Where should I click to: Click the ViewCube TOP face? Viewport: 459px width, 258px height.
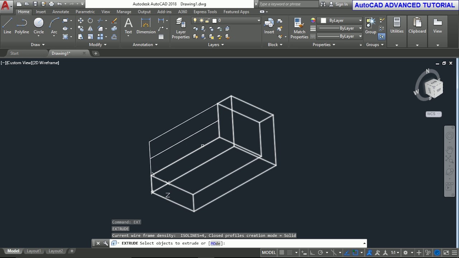point(439,90)
